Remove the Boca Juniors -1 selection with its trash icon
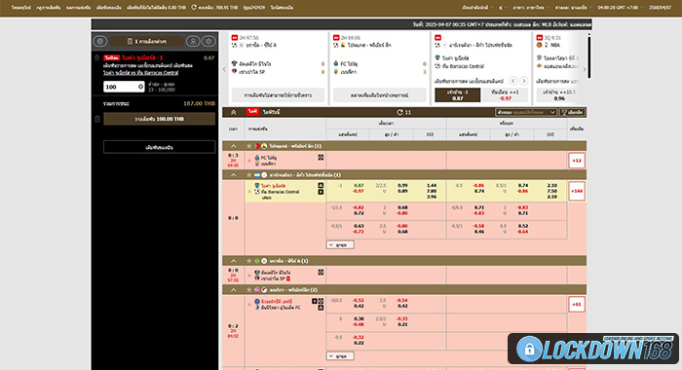 coord(97,57)
